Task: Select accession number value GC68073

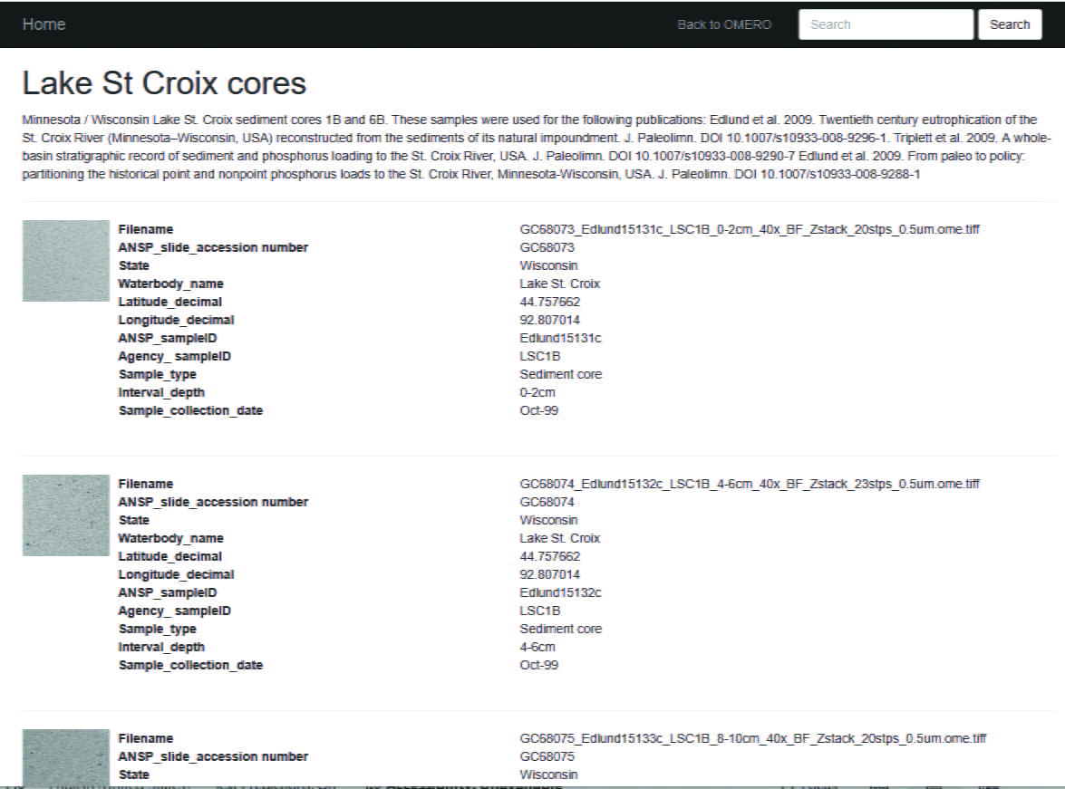Action: click(x=547, y=248)
